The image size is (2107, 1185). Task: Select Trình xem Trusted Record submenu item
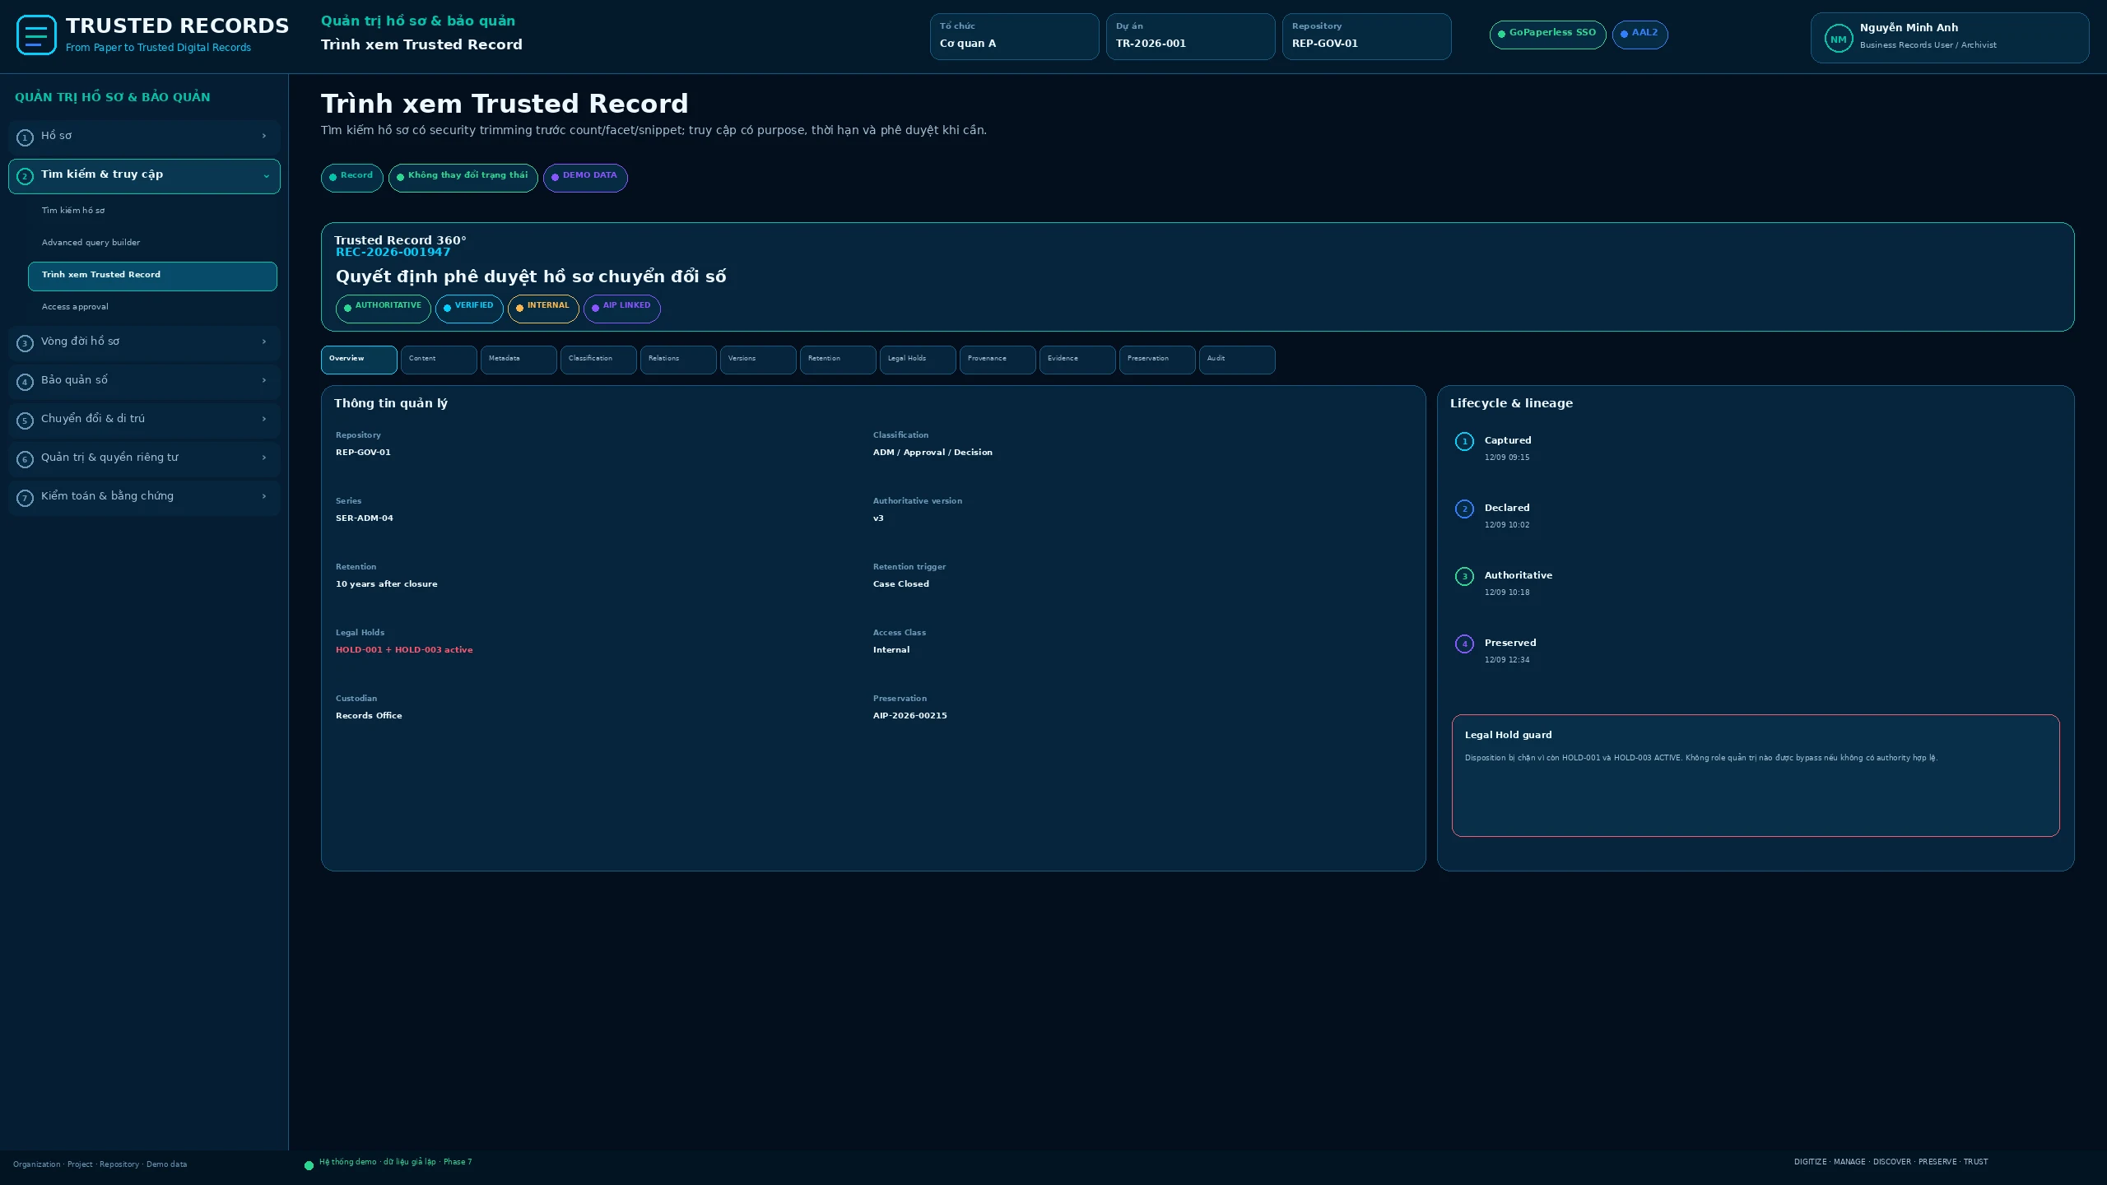point(152,276)
